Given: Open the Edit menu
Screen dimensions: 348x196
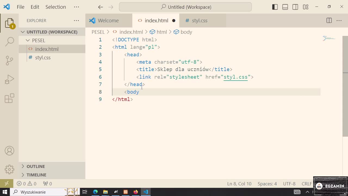Looking at the screenshot, I should point(35,7).
